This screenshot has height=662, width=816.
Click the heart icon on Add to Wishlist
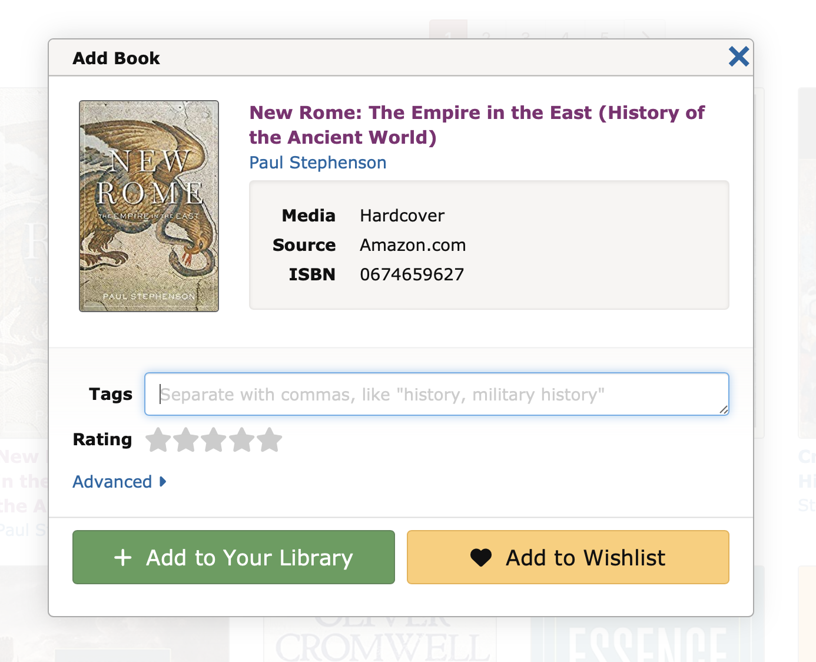pyautogui.click(x=481, y=557)
